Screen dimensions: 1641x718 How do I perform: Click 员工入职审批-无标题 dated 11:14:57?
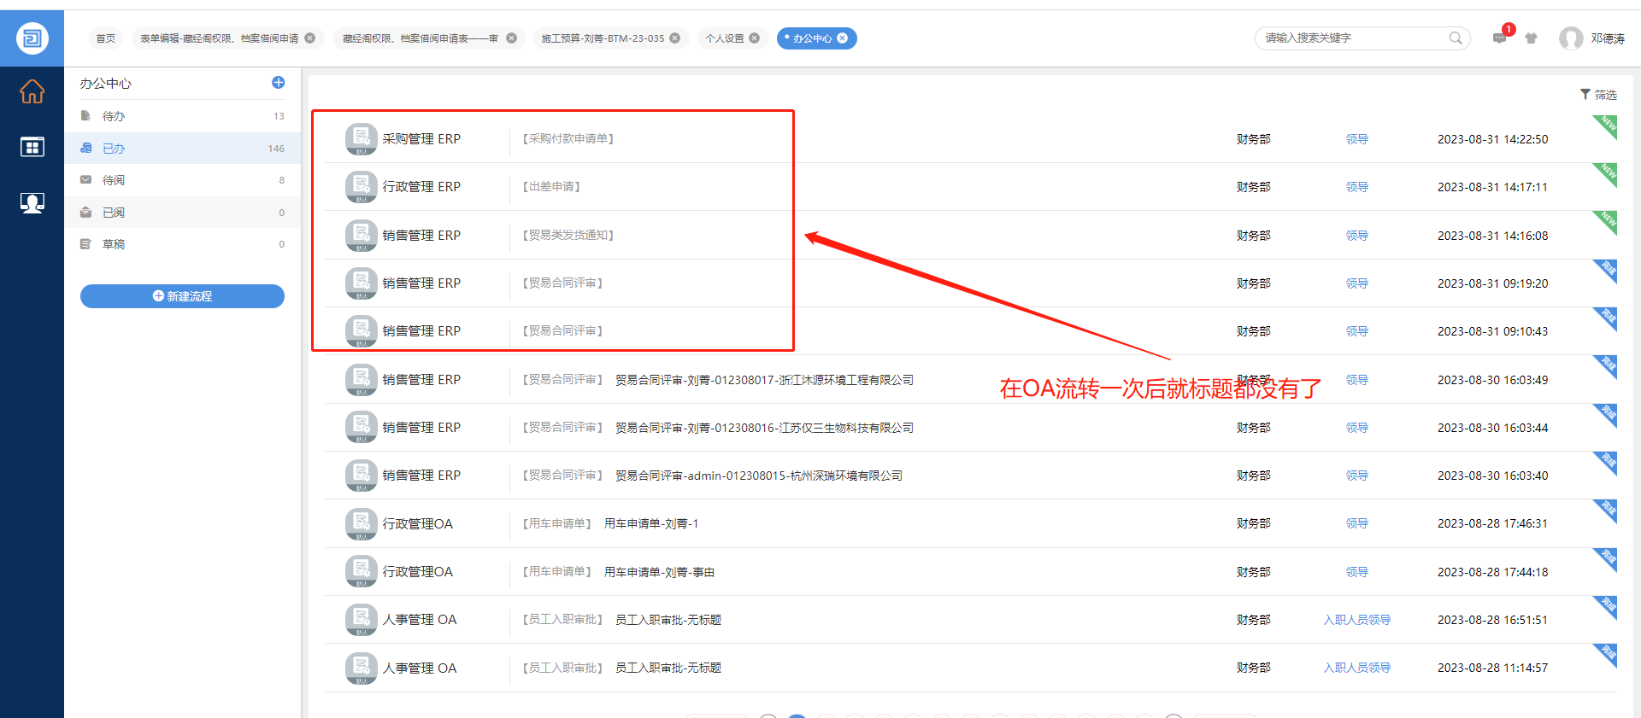(x=668, y=668)
